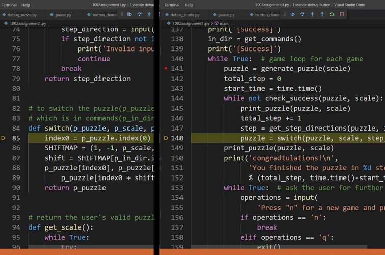
Task: Click 'return step_direction' on line 79
Action: coord(88,79)
